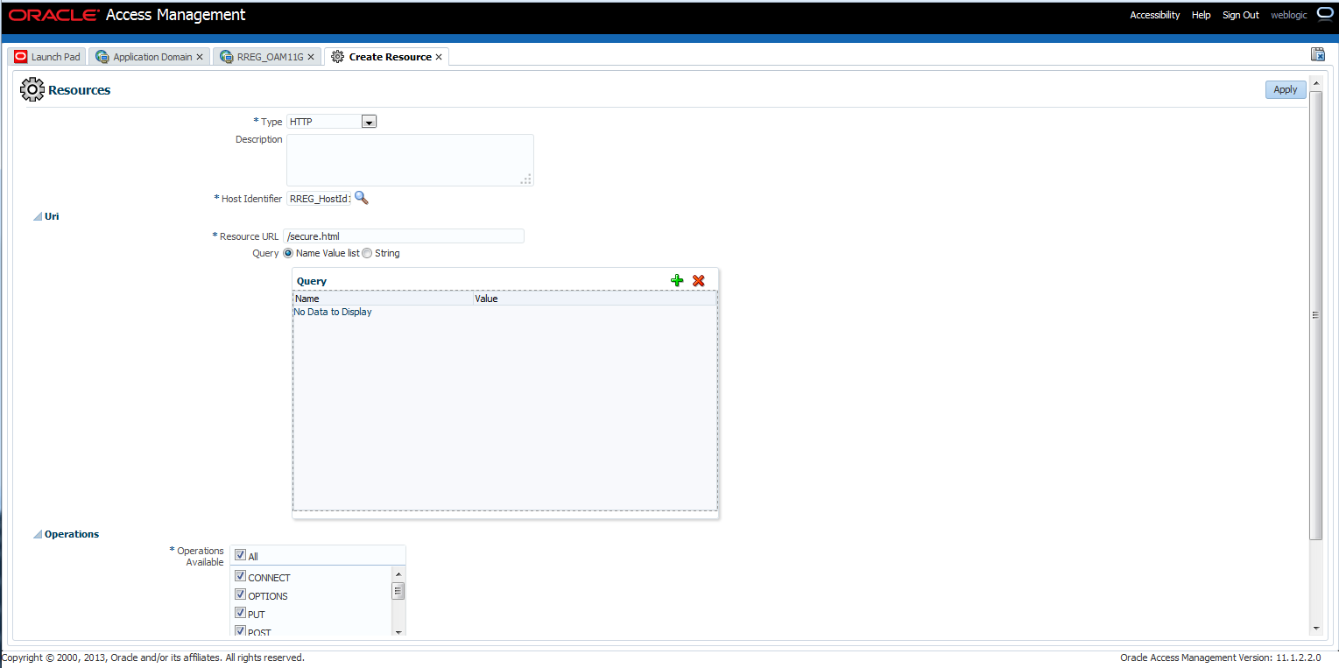
Task: Click the Apply button
Action: pyautogui.click(x=1285, y=89)
